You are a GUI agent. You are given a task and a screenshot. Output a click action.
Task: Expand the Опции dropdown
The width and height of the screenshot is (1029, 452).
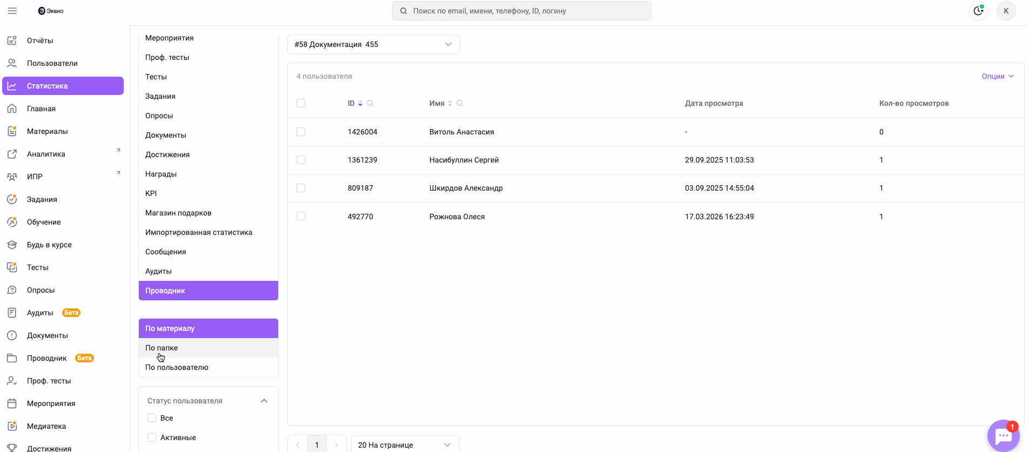pos(997,76)
